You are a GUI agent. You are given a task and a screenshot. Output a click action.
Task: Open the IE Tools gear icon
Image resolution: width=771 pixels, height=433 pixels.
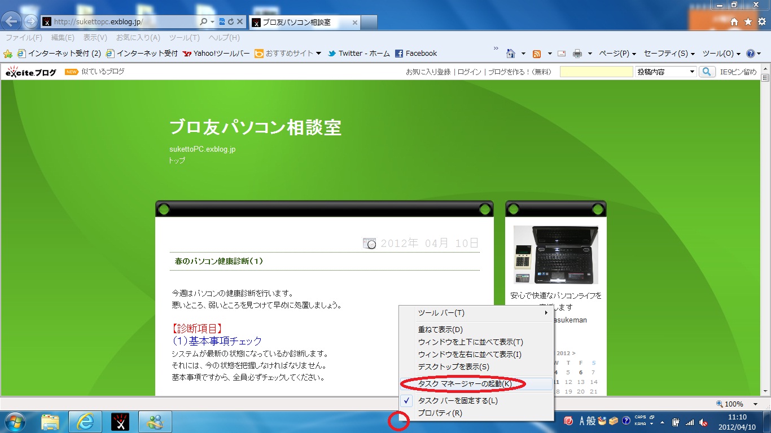pos(762,21)
